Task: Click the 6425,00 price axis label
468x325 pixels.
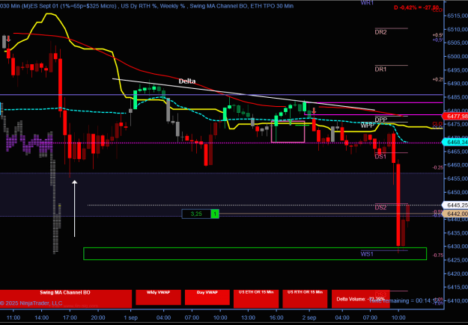Action: point(458,260)
